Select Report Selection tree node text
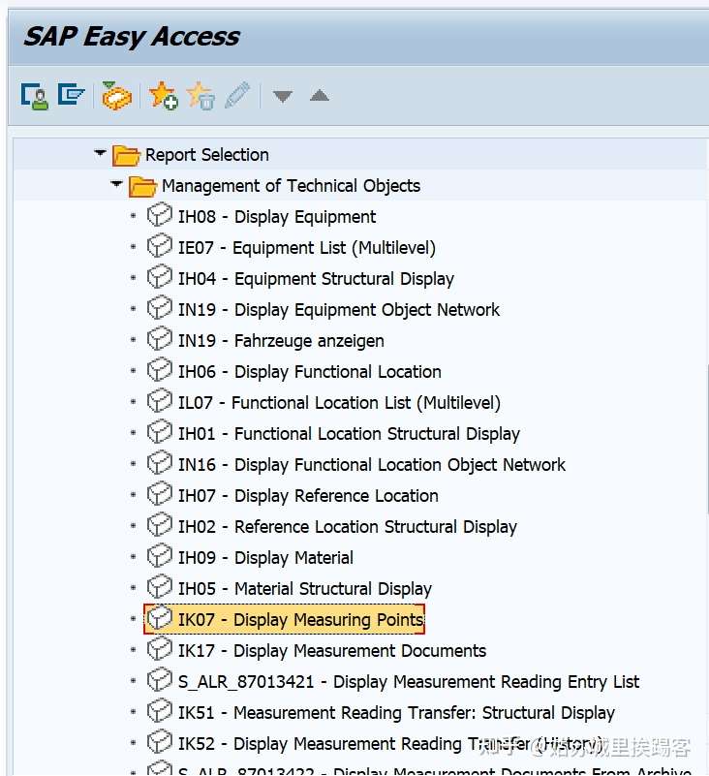This screenshot has height=776, width=709. [207, 155]
